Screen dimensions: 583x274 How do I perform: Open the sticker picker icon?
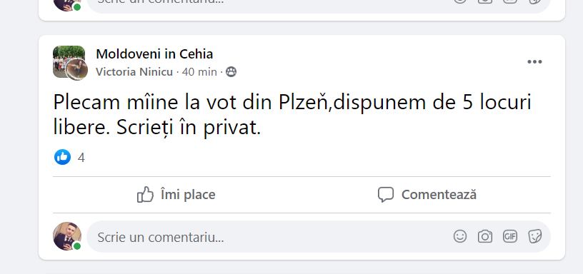coord(534,236)
